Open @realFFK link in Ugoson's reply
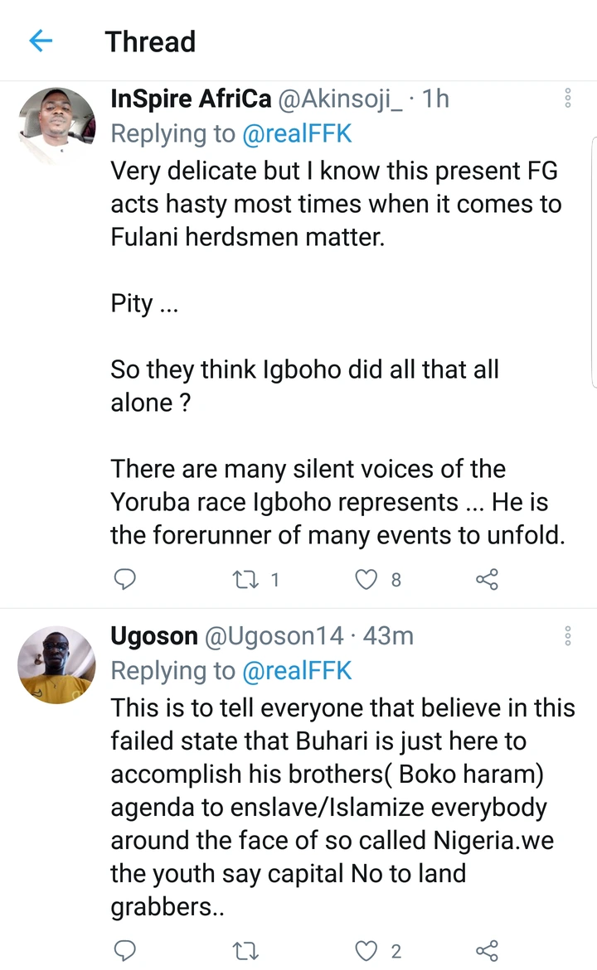Screen dimensions: 597x970 297,670
